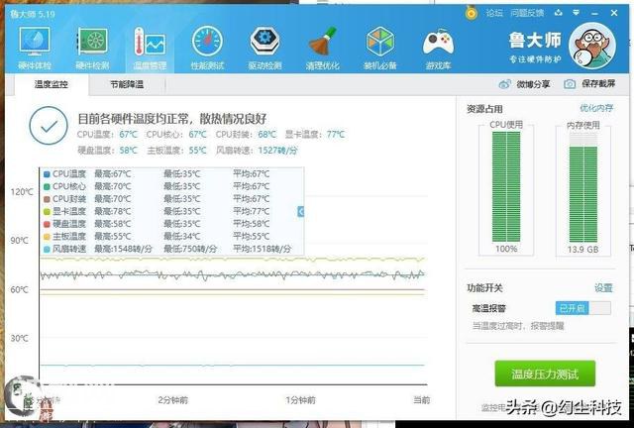The width and height of the screenshot is (634, 428).
Task: Click the gold medal icon in title bar
Action: (x=472, y=12)
